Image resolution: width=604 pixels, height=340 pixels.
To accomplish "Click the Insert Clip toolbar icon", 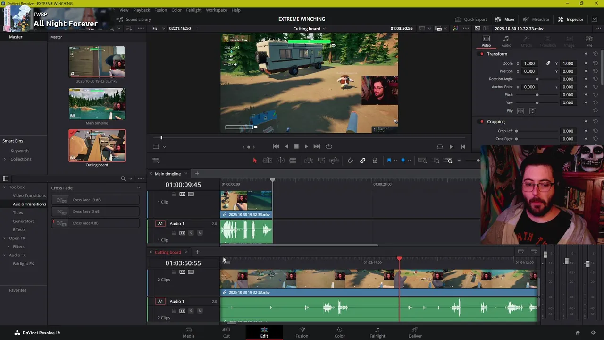I will [x=309, y=161].
